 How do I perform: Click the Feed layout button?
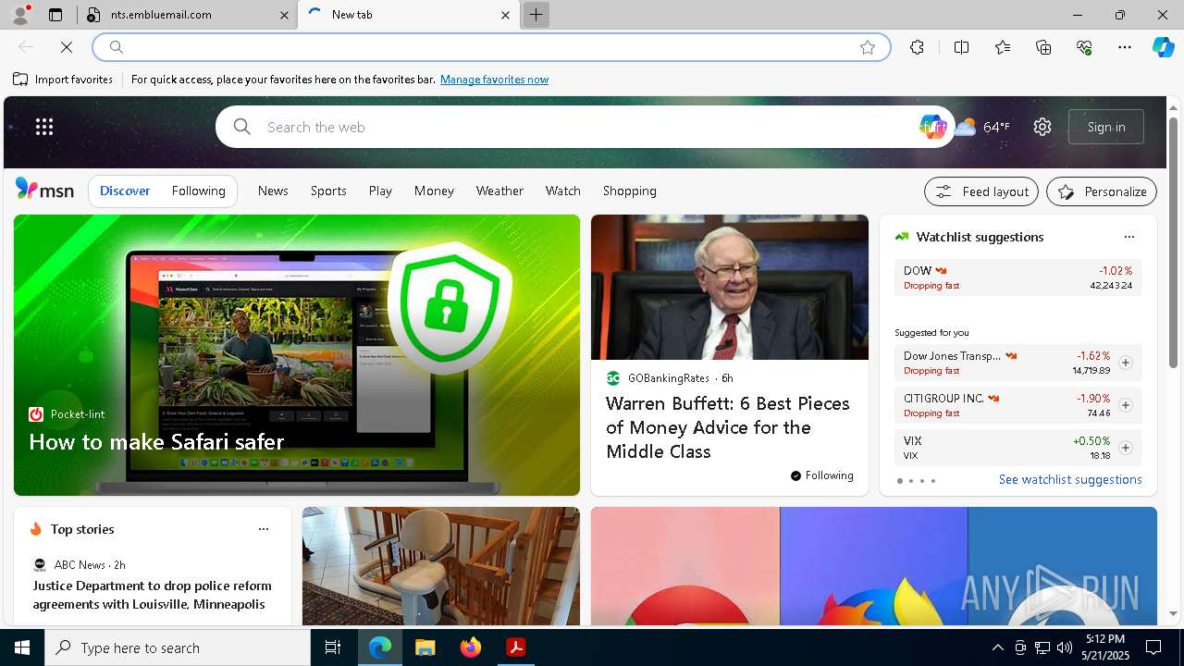(x=981, y=191)
